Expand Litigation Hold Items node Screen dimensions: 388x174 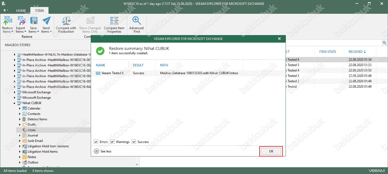[x=20, y=152]
